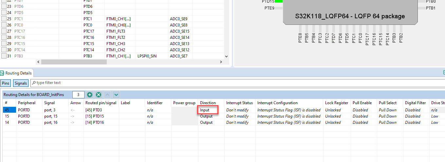Viewport: 445px width, 162px height.
Task: Move the selected routing row down
Action: click(x=116, y=95)
